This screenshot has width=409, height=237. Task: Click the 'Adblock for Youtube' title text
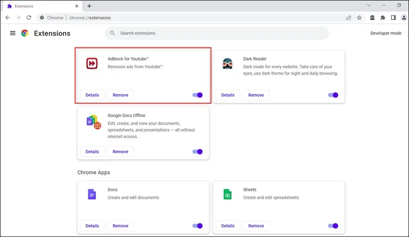click(x=128, y=59)
